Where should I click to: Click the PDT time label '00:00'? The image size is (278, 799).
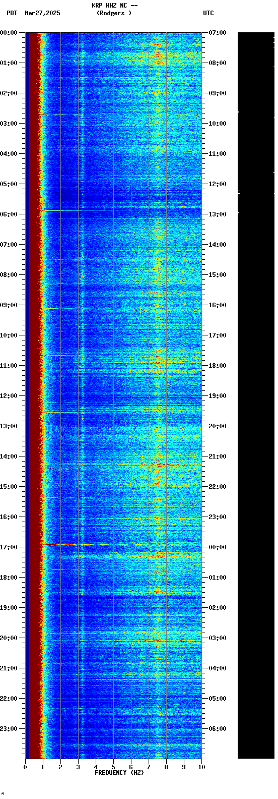tap(9, 33)
